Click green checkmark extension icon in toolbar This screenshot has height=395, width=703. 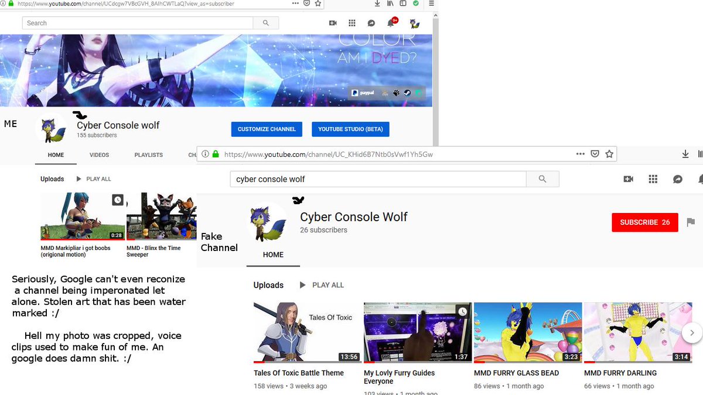click(x=415, y=3)
